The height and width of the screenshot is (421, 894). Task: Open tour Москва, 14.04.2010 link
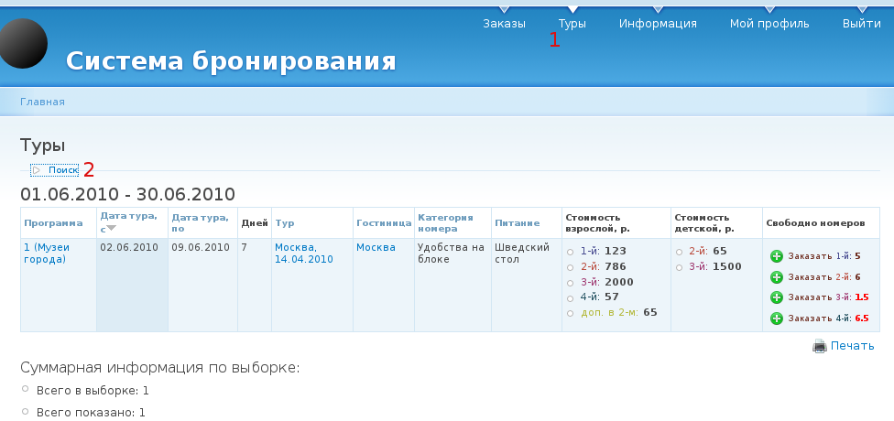pyautogui.click(x=304, y=254)
